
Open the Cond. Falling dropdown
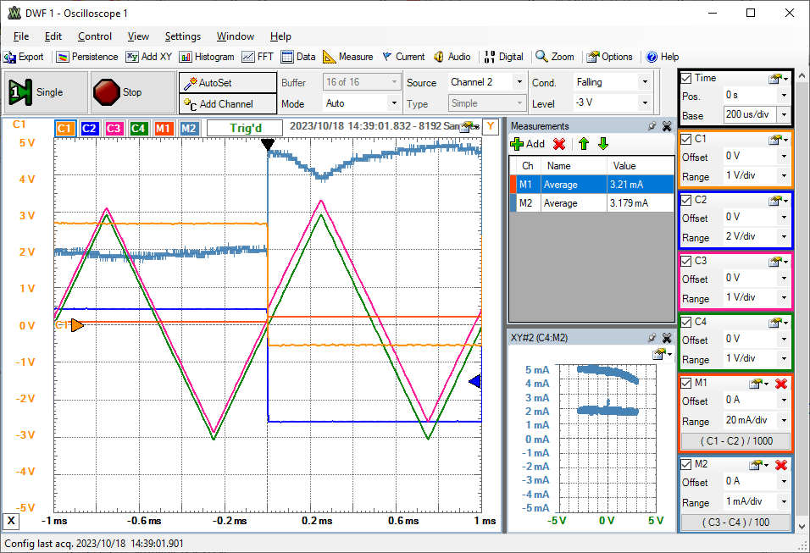645,82
